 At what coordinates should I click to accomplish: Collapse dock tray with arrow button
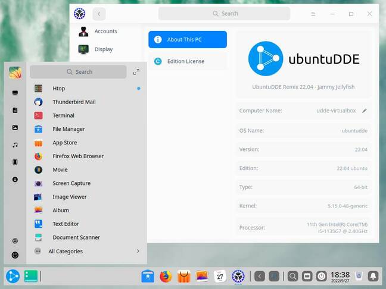point(260,277)
